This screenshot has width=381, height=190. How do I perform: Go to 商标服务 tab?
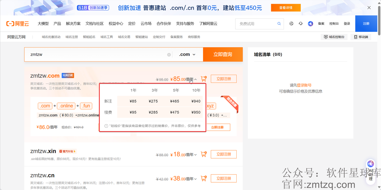pyautogui.click(x=194, y=37)
